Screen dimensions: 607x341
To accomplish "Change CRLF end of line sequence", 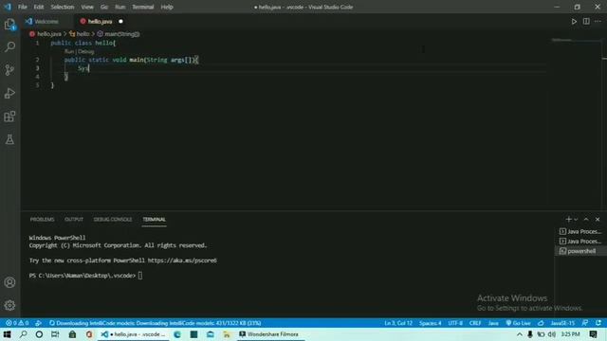I will [x=475, y=323].
